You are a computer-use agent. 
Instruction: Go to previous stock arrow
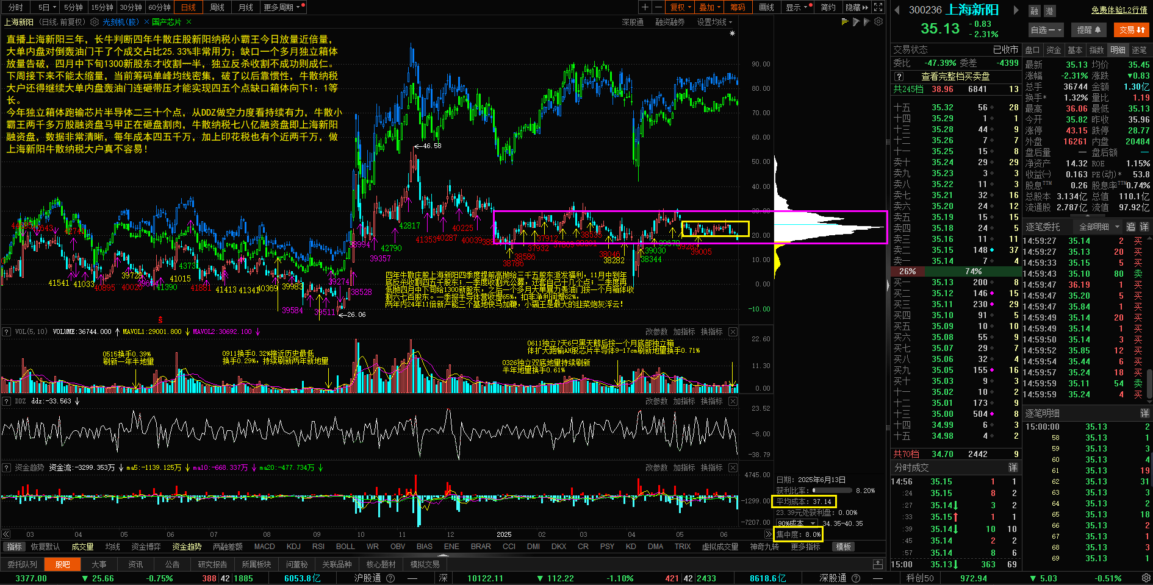pos(897,10)
